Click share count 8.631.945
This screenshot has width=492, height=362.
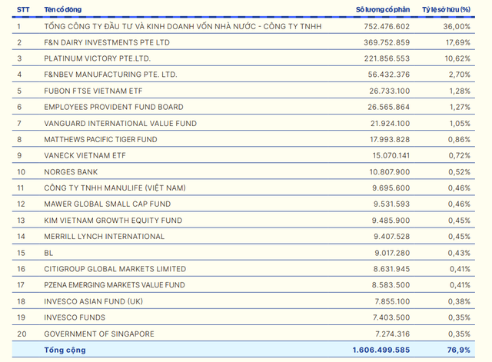tap(391, 269)
